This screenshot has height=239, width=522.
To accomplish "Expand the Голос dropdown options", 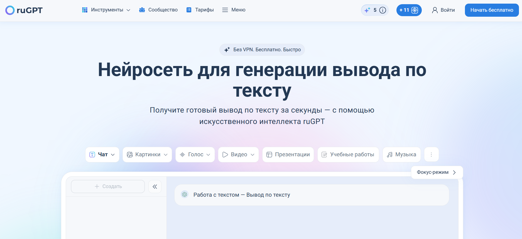I will [x=208, y=155].
